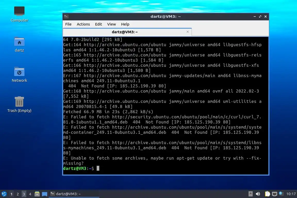
Task: Open the File menu
Action: tap(68, 24)
